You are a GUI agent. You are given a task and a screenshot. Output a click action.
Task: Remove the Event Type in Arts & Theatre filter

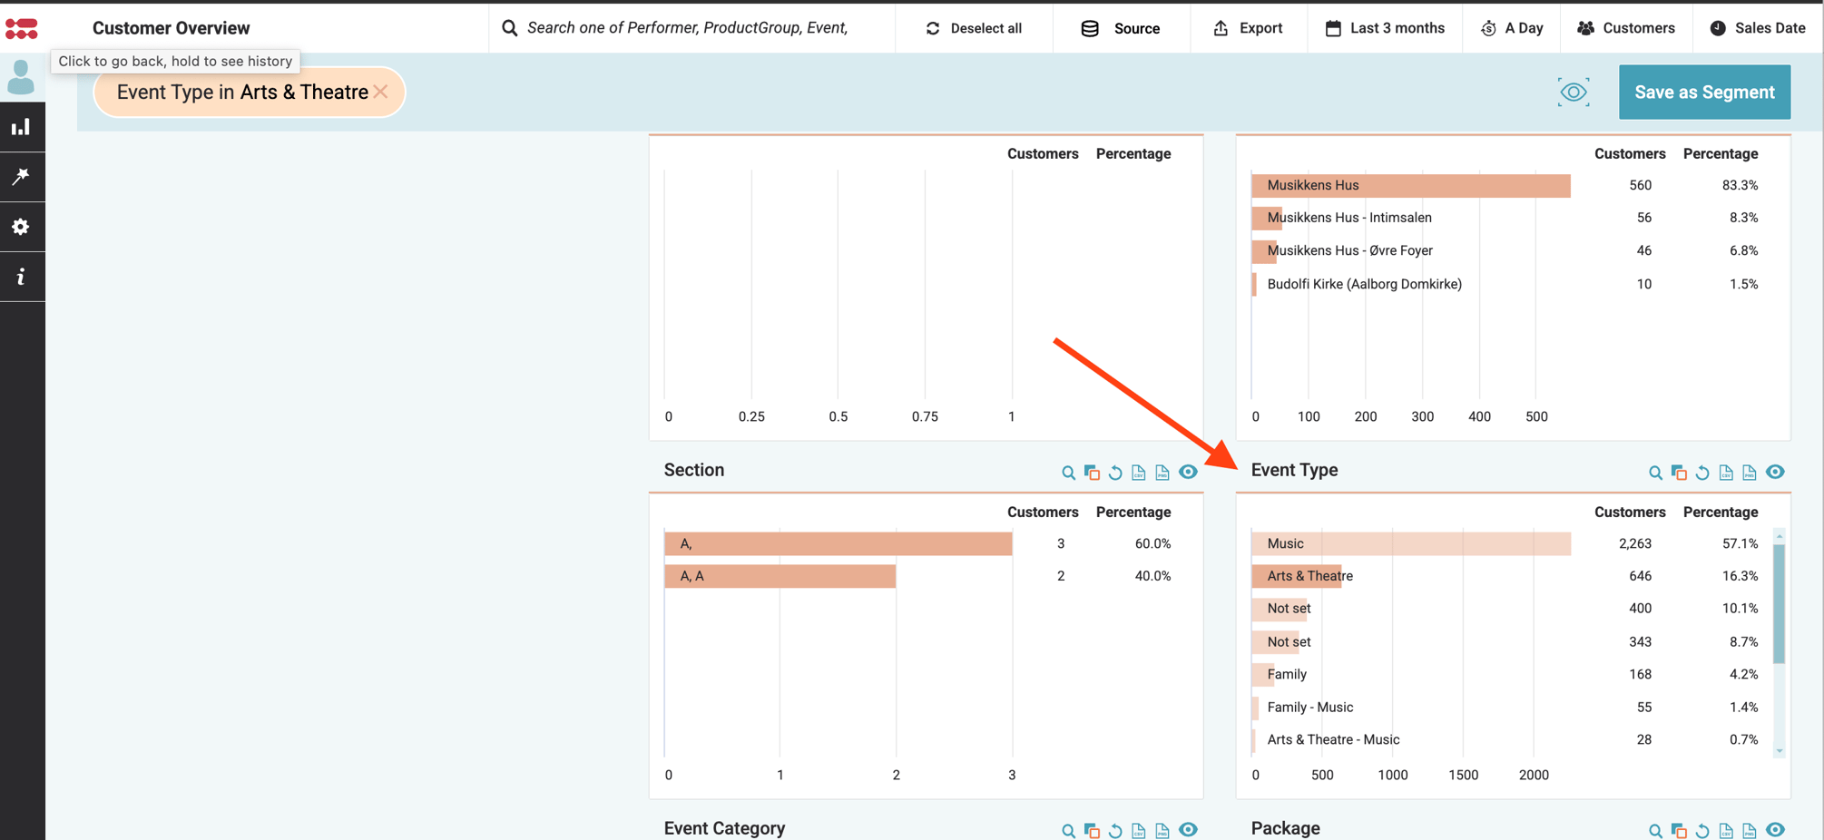coord(380,92)
